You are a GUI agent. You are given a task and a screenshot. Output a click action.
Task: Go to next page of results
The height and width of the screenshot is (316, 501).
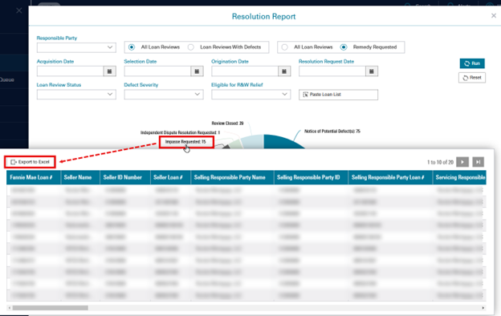tap(462, 162)
